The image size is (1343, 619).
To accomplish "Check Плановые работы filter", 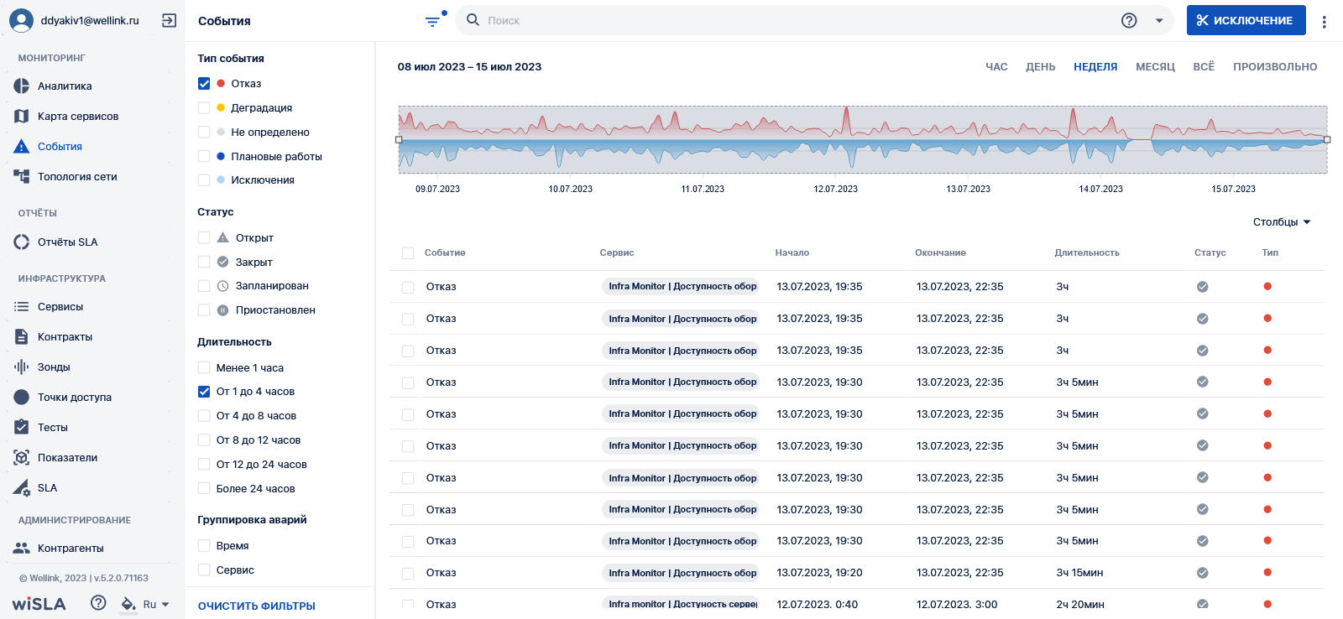I will pos(204,157).
